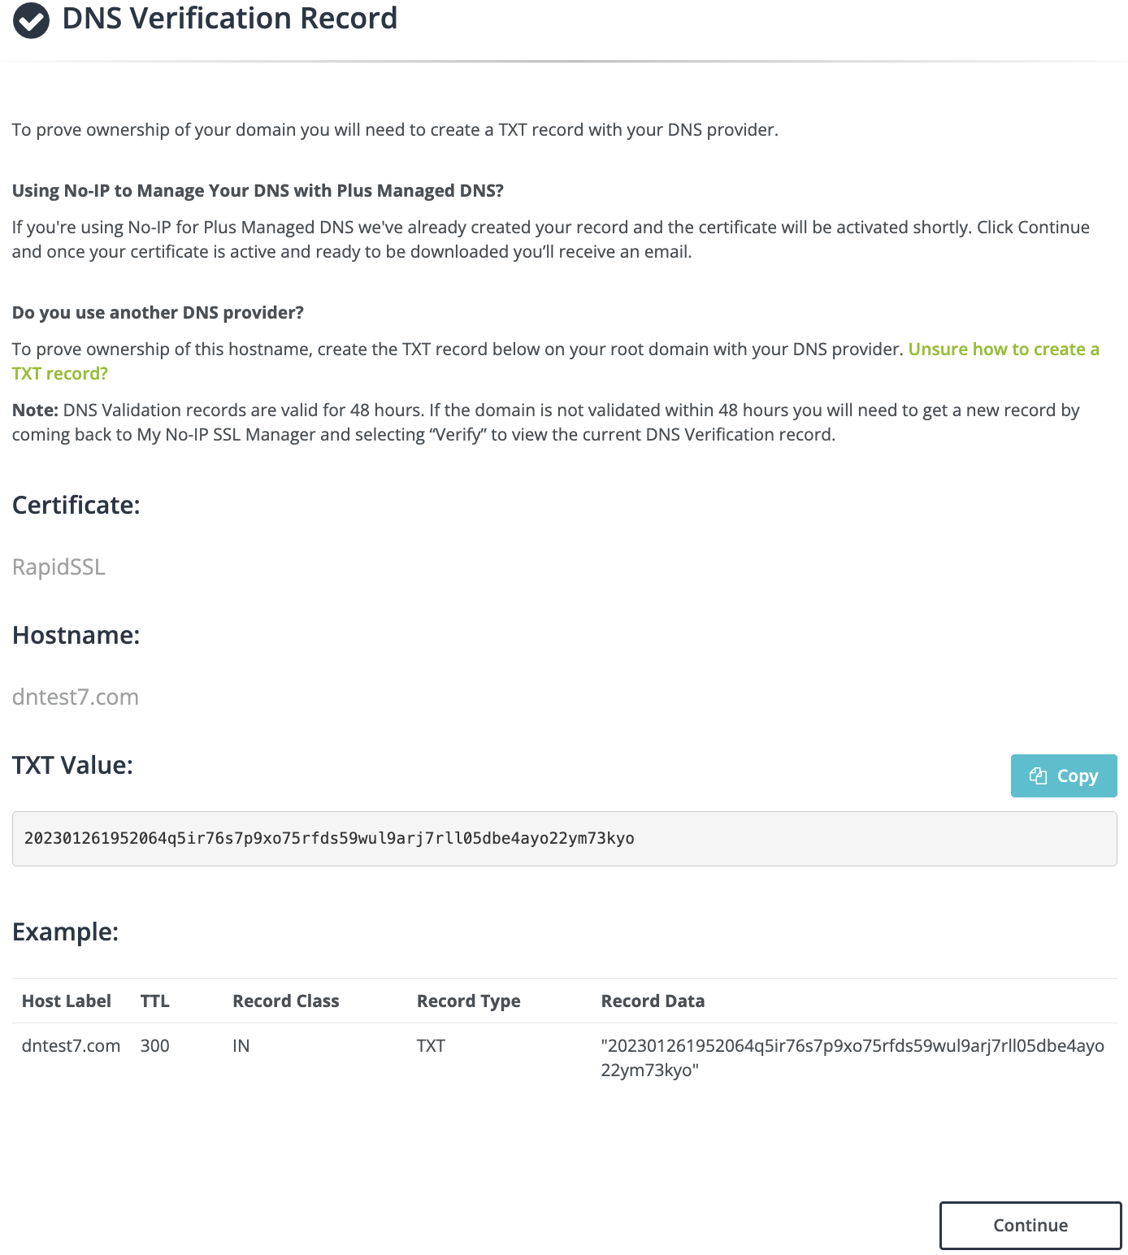
Task: Click inside the TXT Value text field
Action: click(564, 838)
